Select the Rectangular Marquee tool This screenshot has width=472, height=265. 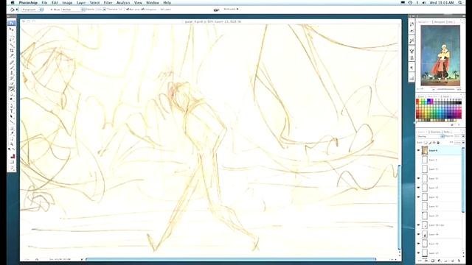click(12, 35)
